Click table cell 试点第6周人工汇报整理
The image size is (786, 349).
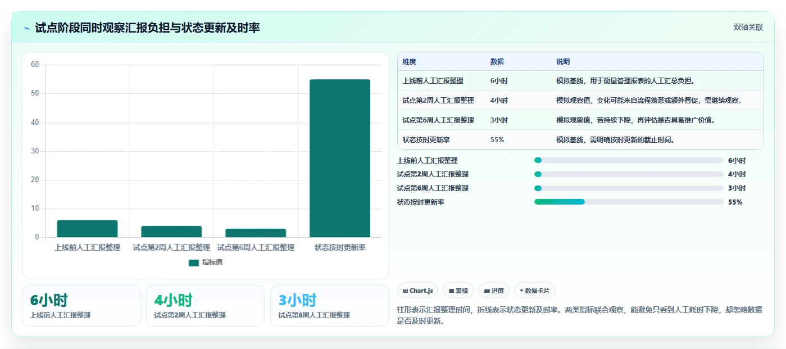pyautogui.click(x=438, y=120)
